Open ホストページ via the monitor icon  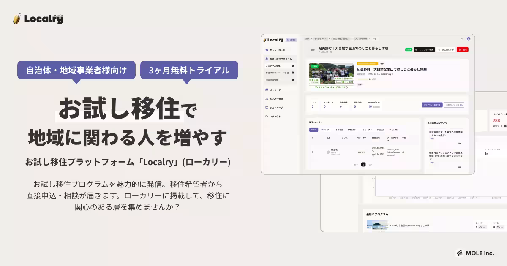point(267,107)
